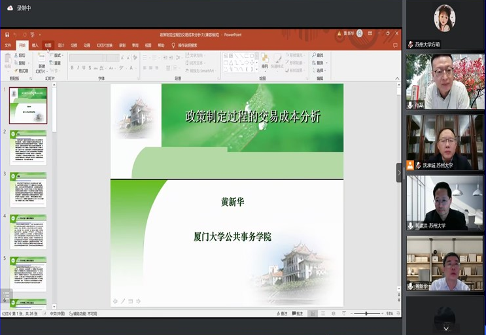Image resolution: width=486 pixels, height=335 pixels.
Task: Adjust the zoom slider in status bar
Action: click(x=366, y=313)
